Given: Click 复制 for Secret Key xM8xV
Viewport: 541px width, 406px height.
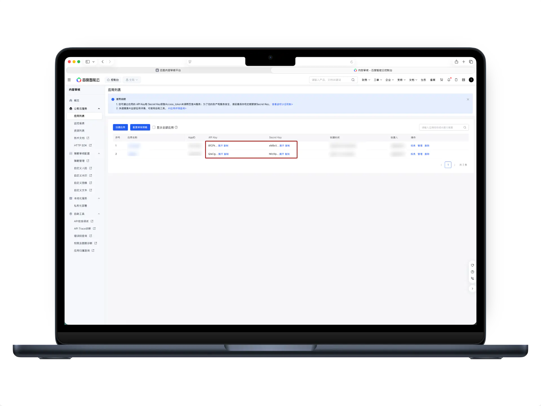Looking at the screenshot, I should click(287, 146).
